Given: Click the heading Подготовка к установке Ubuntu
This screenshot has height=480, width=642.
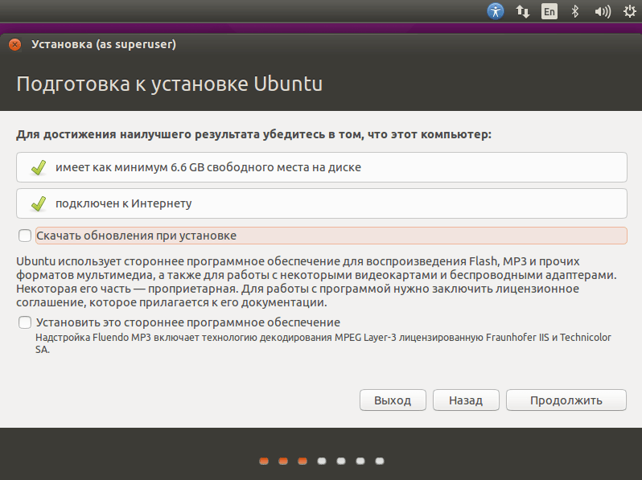Looking at the screenshot, I should (170, 84).
